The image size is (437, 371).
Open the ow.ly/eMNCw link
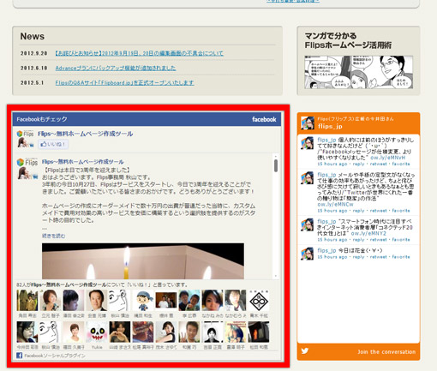[x=335, y=205]
